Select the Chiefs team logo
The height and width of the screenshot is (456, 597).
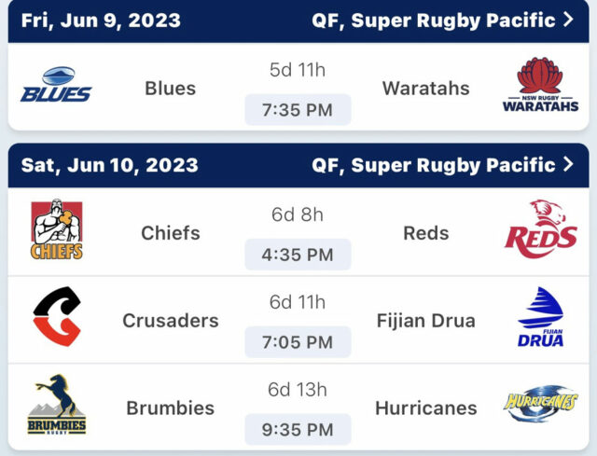coord(57,229)
